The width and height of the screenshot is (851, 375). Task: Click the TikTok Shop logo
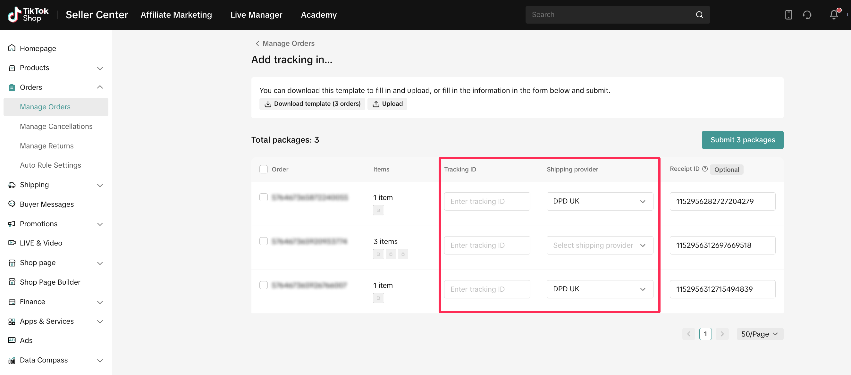28,14
